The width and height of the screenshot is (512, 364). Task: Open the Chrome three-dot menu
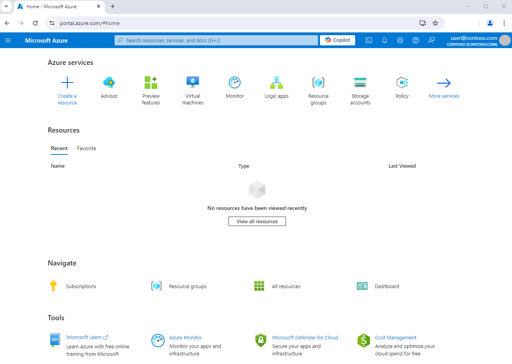pyautogui.click(x=504, y=23)
